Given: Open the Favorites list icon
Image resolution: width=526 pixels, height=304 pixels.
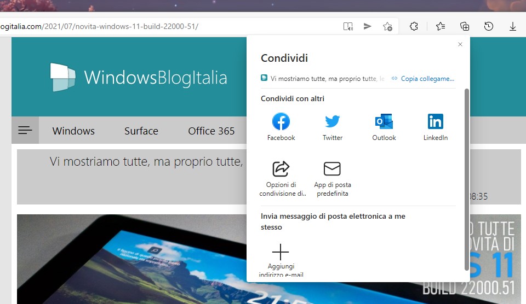Looking at the screenshot, I should (441, 26).
